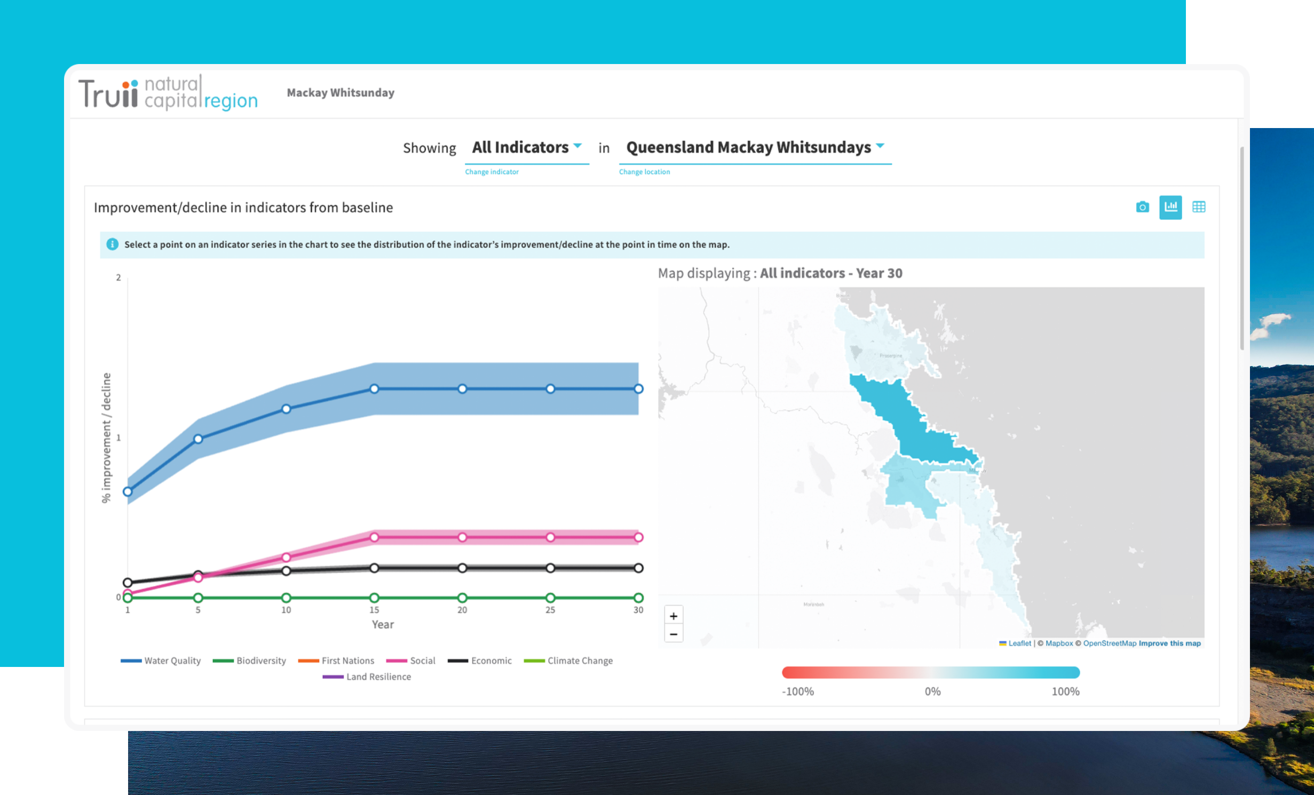Click the info icon in the hint banner
1314x795 pixels.
click(x=112, y=244)
